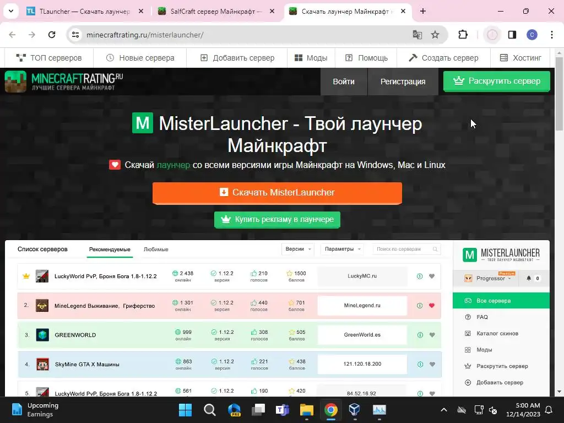
Task: Toggle red favorite heart for MineLegend
Action: (432, 306)
